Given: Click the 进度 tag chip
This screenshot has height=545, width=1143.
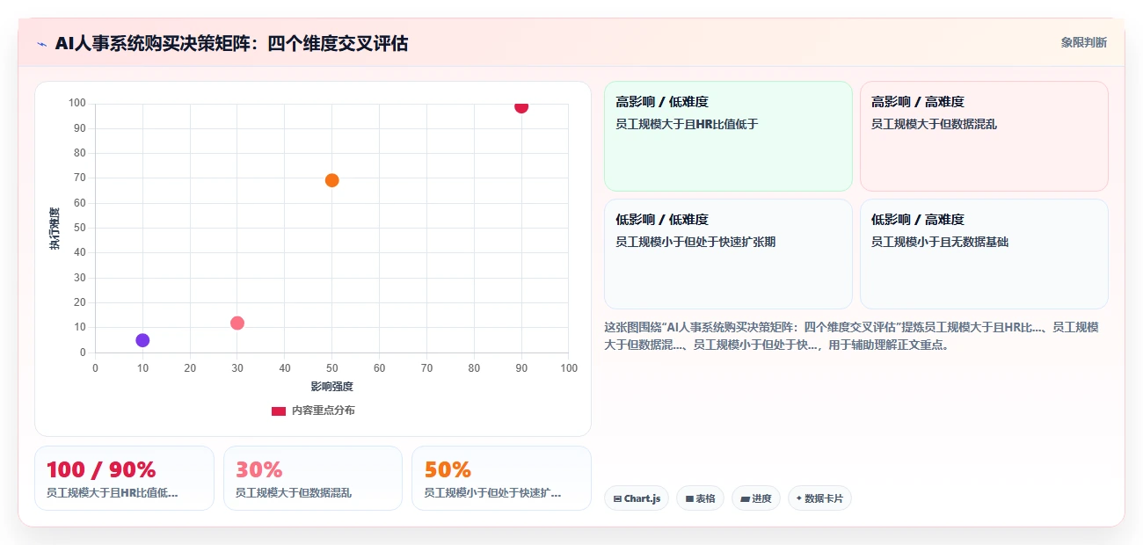Looking at the screenshot, I should 756,498.
